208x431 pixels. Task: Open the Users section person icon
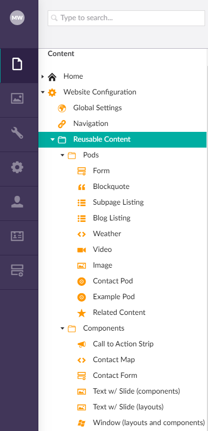pyautogui.click(x=17, y=202)
